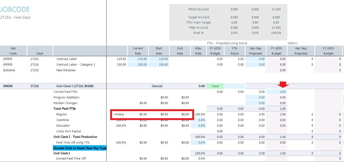Select the FY 2018 Budget column header
This screenshot has height=162, width=344.
(x=215, y=51)
